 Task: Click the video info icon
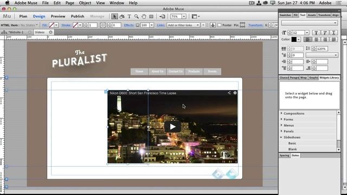tap(235, 93)
